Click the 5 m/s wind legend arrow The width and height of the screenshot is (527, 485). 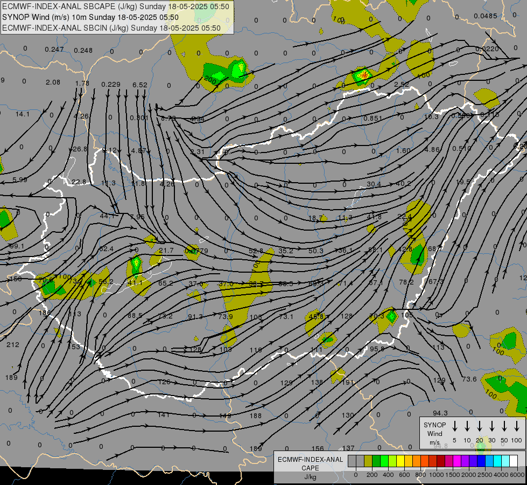tap(454, 426)
